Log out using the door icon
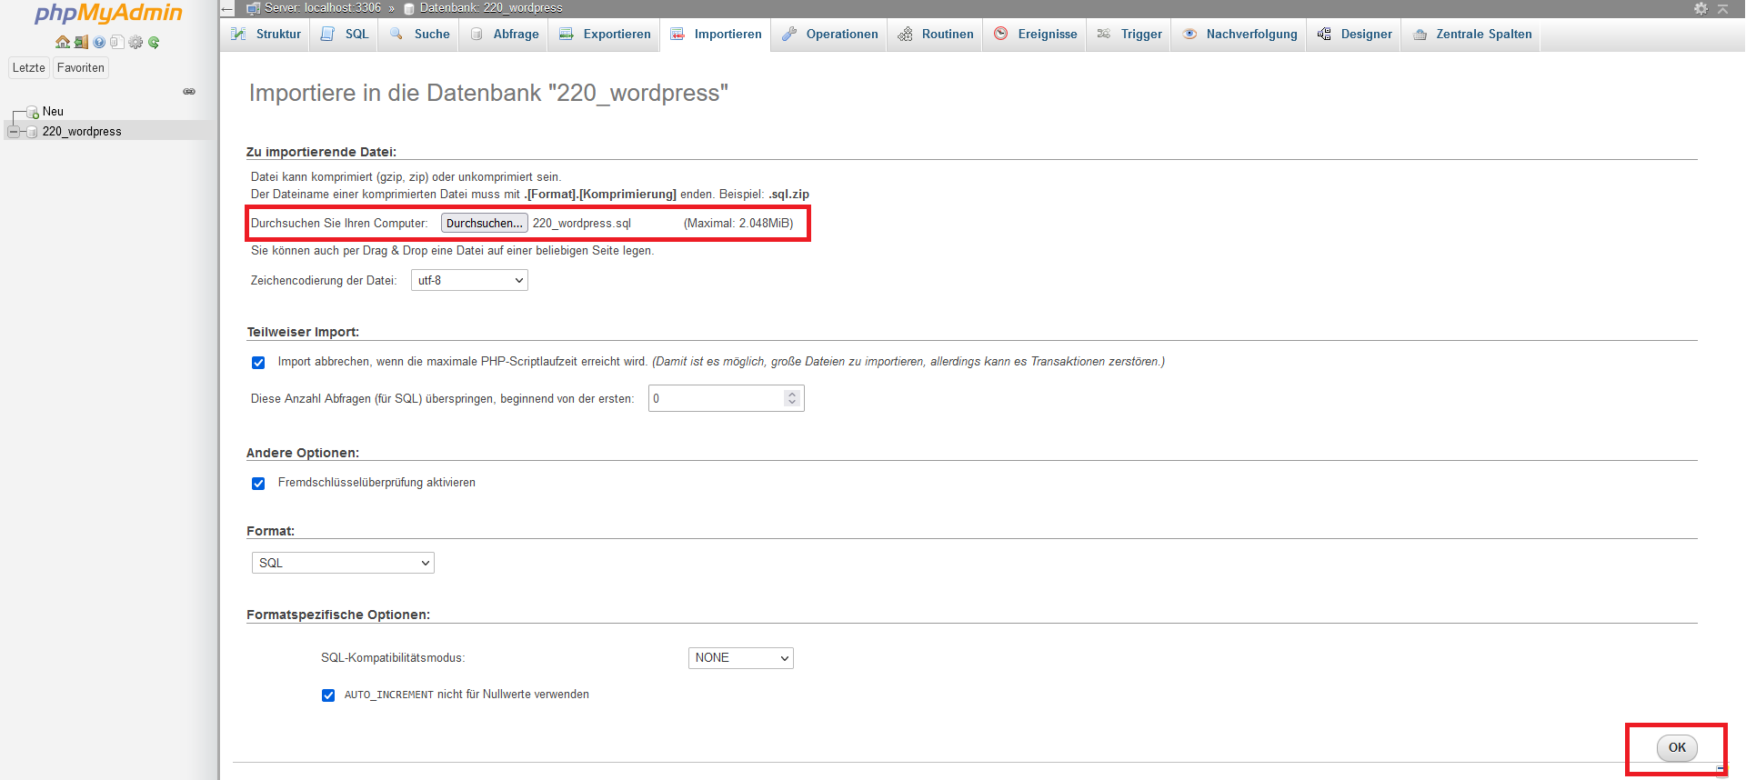The width and height of the screenshot is (1746, 780). pyautogui.click(x=81, y=42)
